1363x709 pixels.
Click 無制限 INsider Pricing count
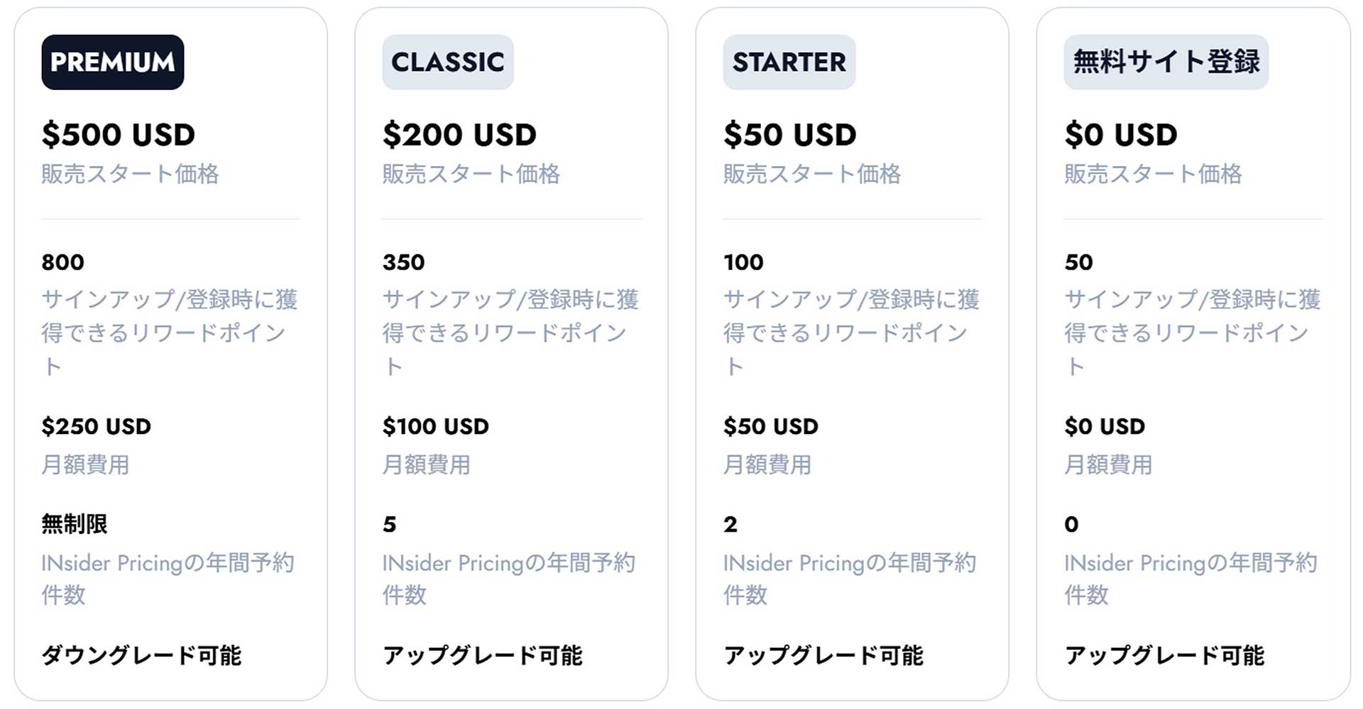[75, 524]
